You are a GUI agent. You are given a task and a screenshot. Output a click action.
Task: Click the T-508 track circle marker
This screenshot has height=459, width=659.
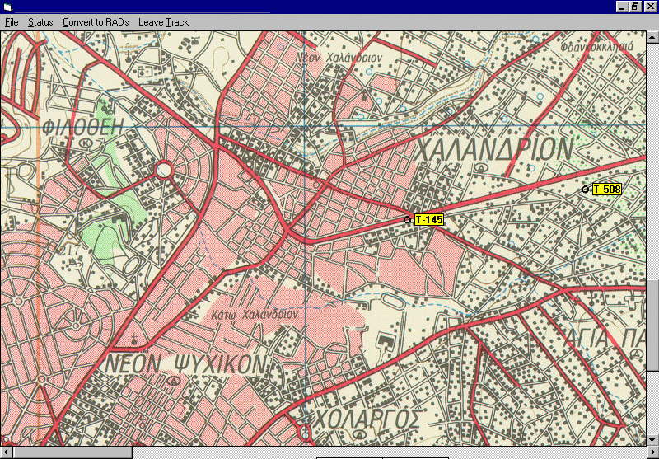pos(585,190)
